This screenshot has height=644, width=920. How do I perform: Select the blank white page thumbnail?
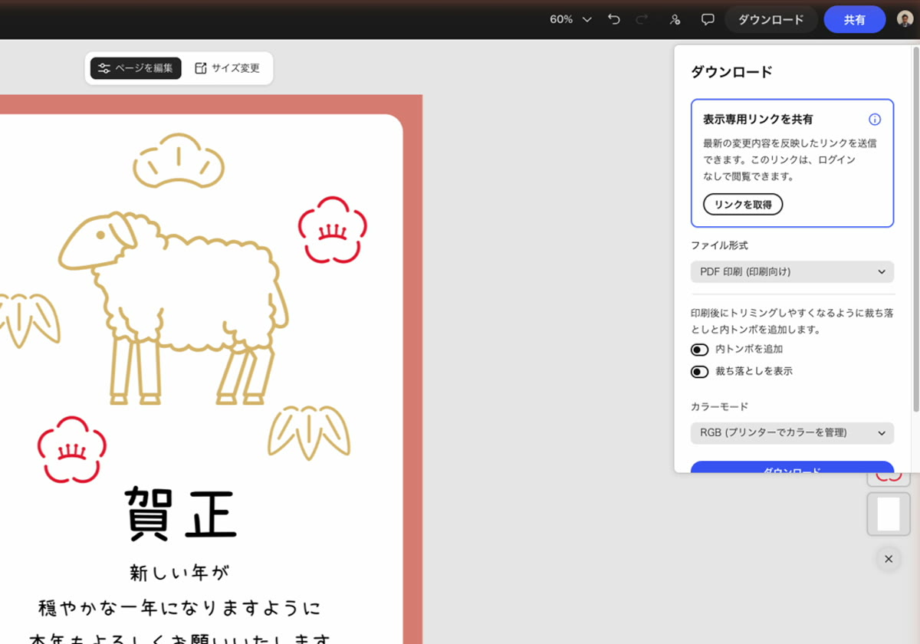(889, 514)
